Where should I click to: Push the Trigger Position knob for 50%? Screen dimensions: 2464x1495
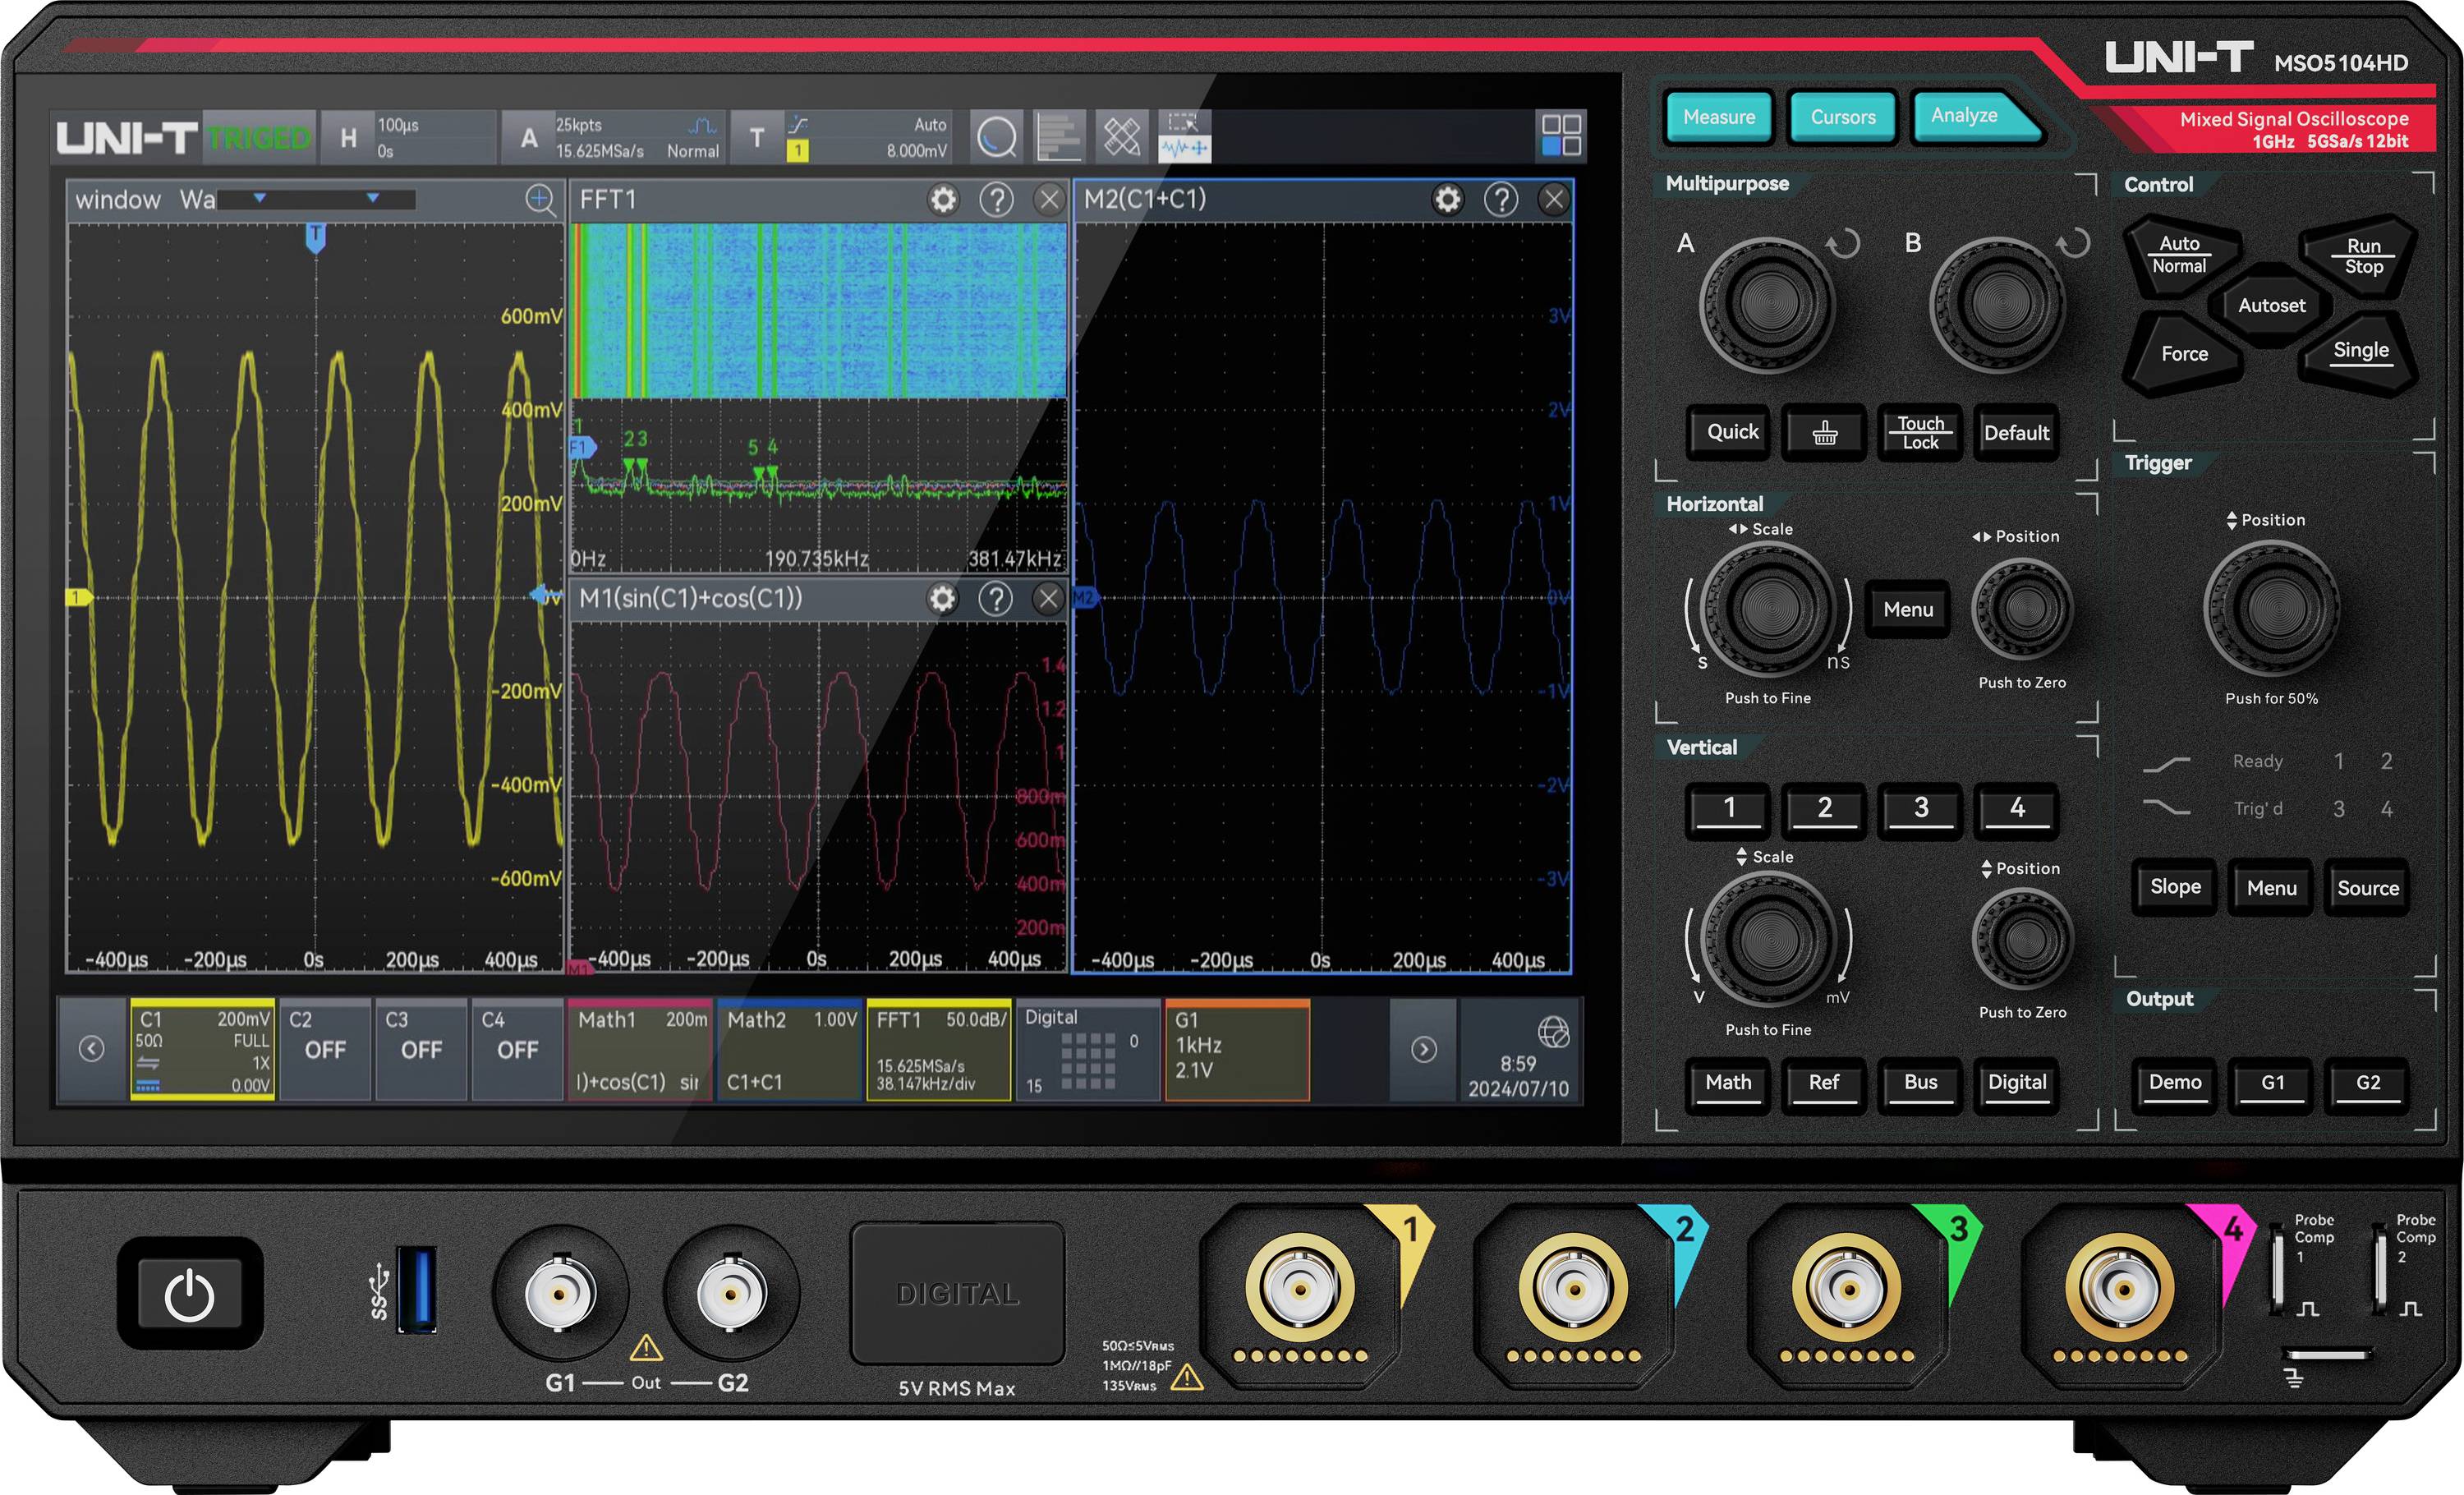[2271, 608]
